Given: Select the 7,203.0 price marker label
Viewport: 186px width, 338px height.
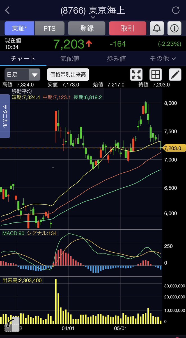Looking at the screenshot, I should coord(174,148).
